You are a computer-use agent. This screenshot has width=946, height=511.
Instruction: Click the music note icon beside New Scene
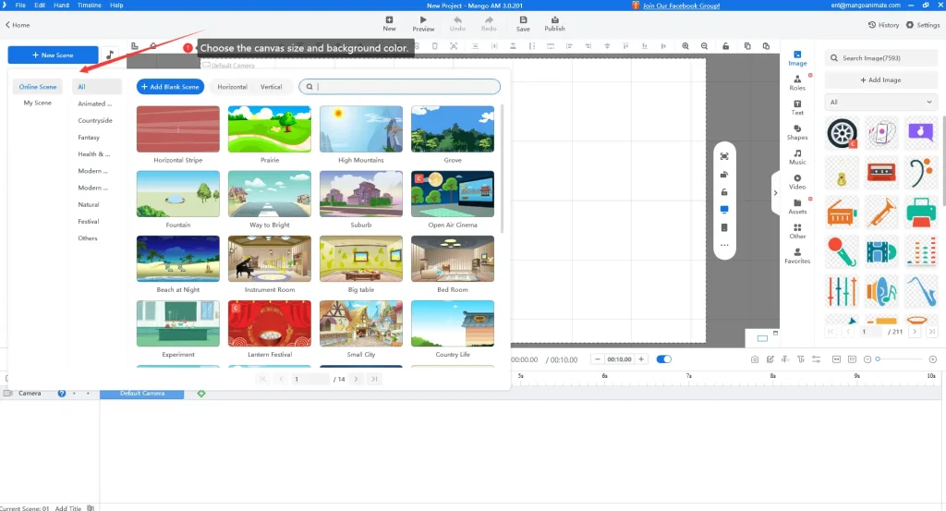click(x=110, y=55)
